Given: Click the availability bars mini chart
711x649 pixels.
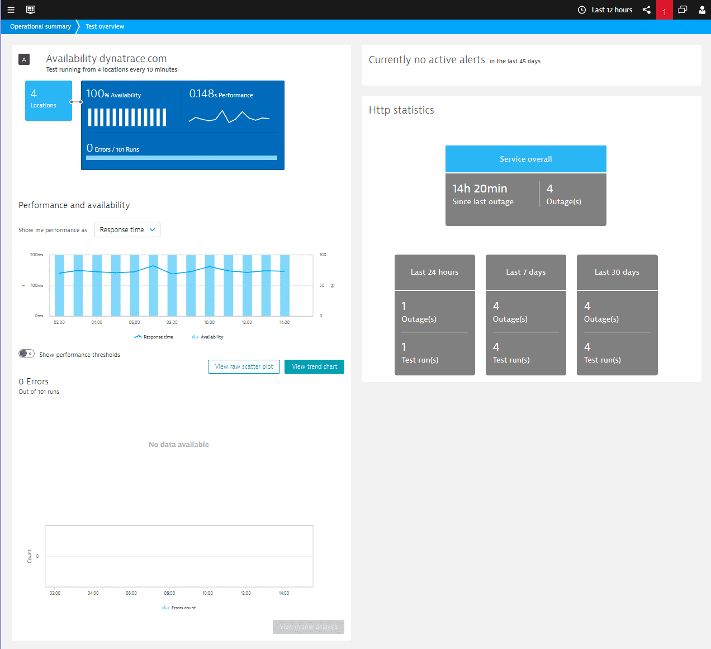Looking at the screenshot, I should (127, 117).
